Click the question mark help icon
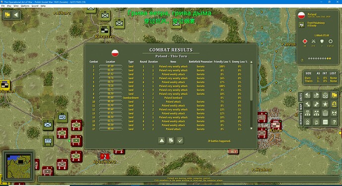The image size is (342, 186). click(334, 122)
